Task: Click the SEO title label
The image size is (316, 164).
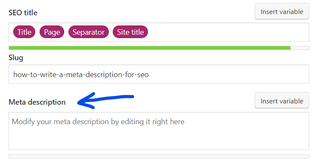Action: pyautogui.click(x=23, y=12)
